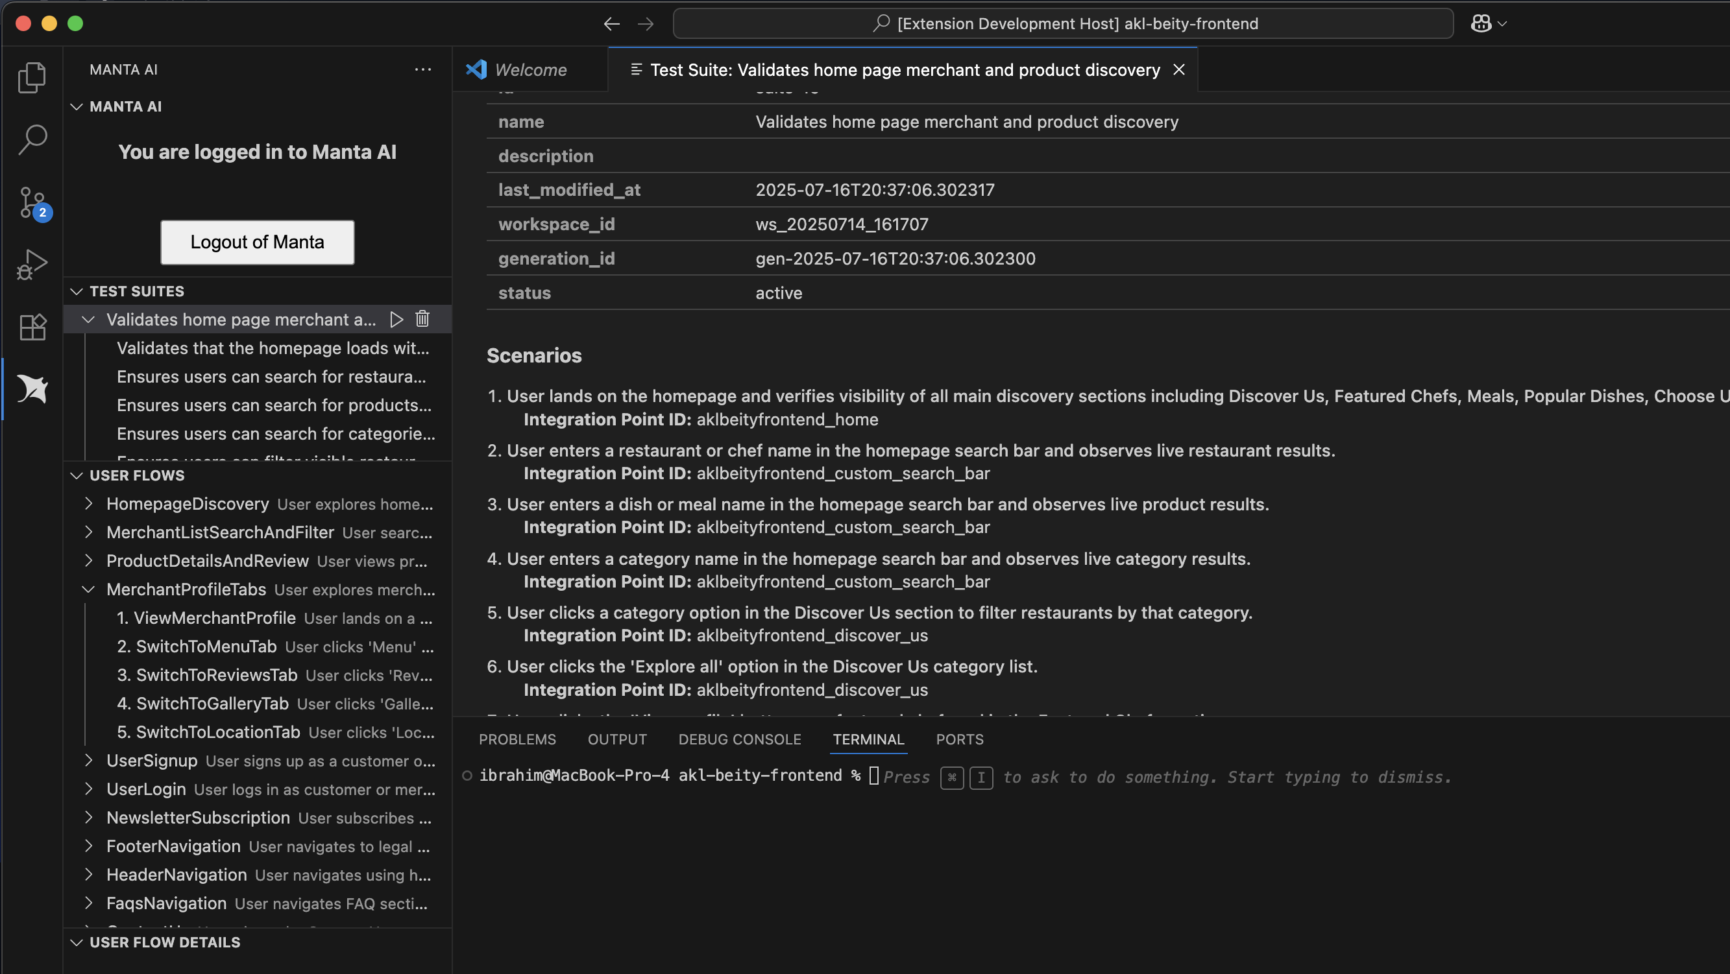Expand the UserSignup user flow
The image size is (1730, 974).
[x=89, y=761]
